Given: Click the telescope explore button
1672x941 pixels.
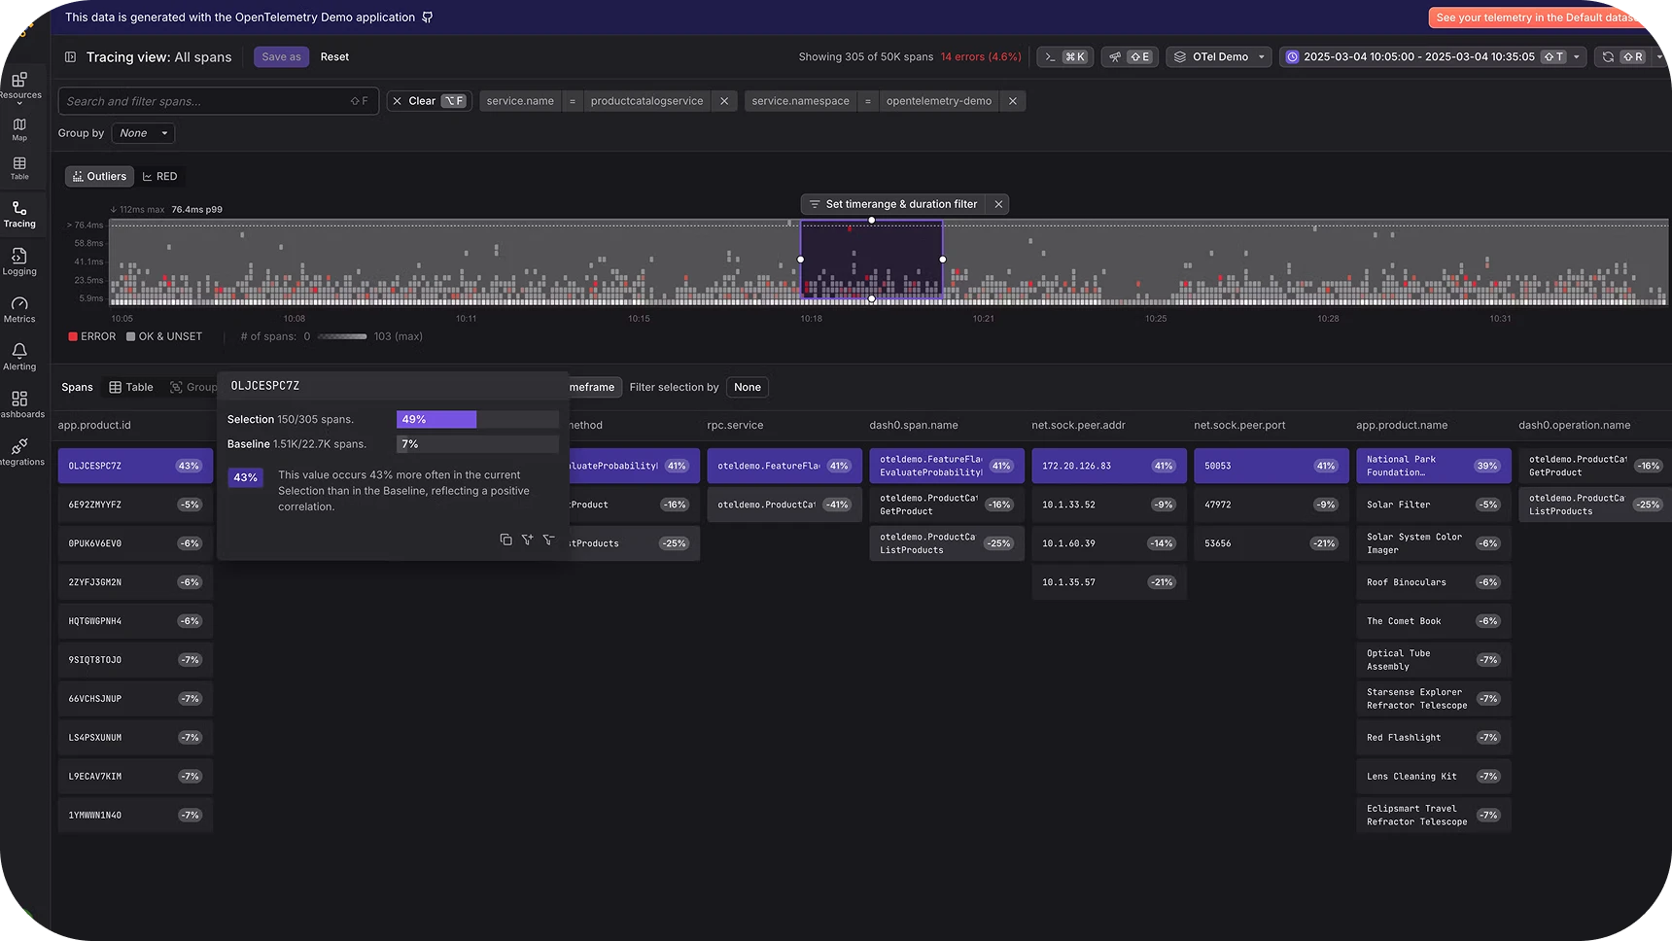Looking at the screenshot, I should pyautogui.click(x=1130, y=57).
